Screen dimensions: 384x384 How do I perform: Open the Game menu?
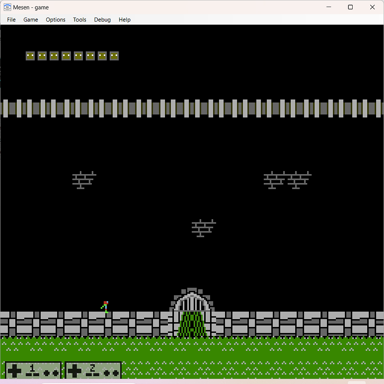coord(31,20)
